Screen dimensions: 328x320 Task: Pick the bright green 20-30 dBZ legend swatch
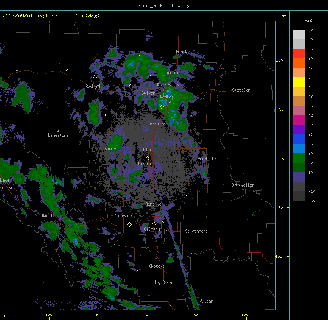299,158
